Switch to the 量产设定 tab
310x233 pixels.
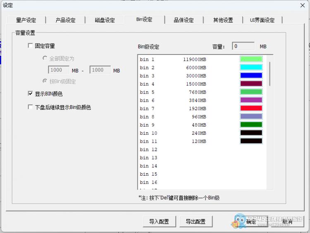pos(26,20)
